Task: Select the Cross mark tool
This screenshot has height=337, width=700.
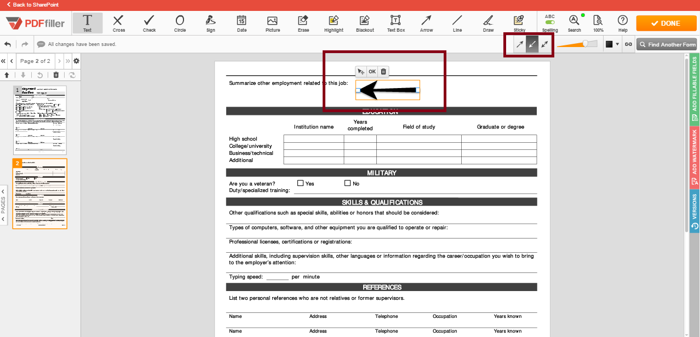Action: coord(118,23)
